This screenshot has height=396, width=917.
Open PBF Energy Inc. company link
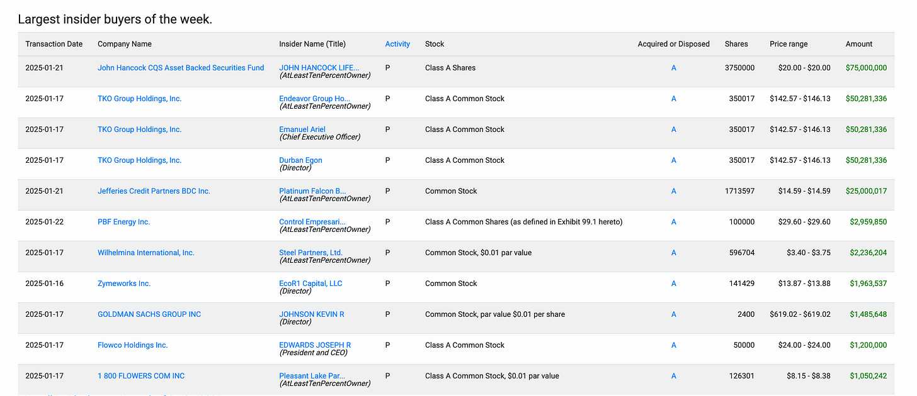pos(123,222)
